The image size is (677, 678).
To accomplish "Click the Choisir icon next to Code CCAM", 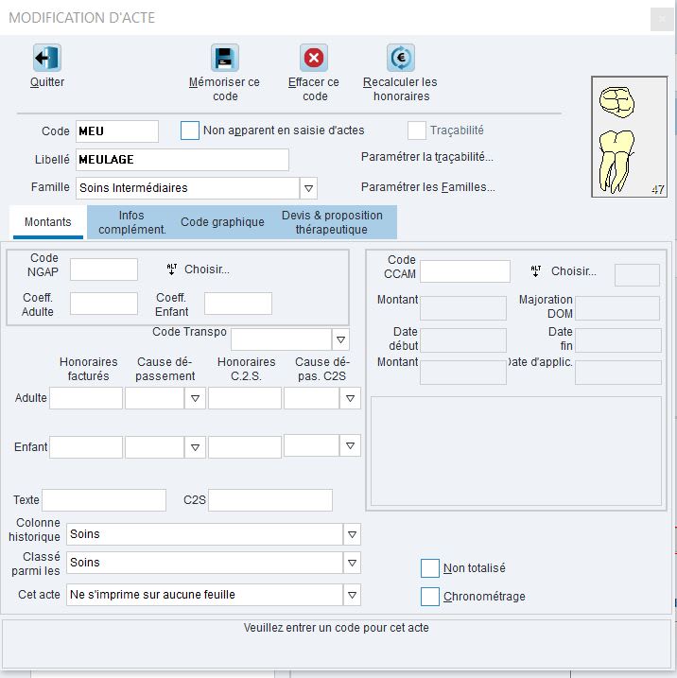I will pos(536,271).
